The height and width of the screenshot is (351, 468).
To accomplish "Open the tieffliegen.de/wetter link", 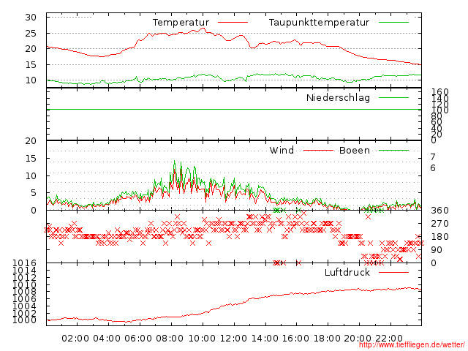I will 412,345.
